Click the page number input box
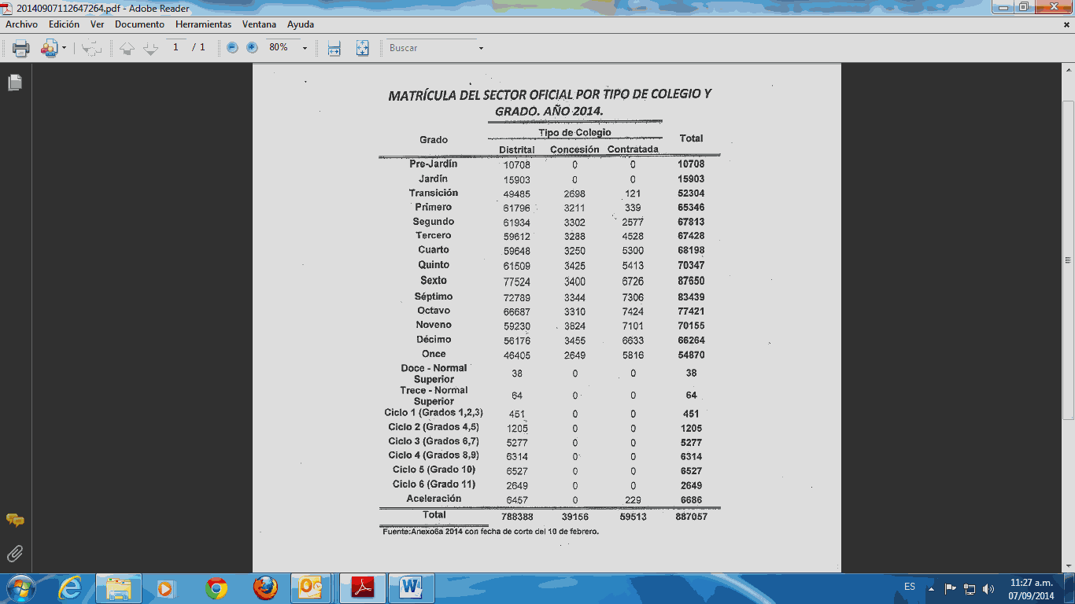Image resolution: width=1075 pixels, height=604 pixels. [175, 47]
